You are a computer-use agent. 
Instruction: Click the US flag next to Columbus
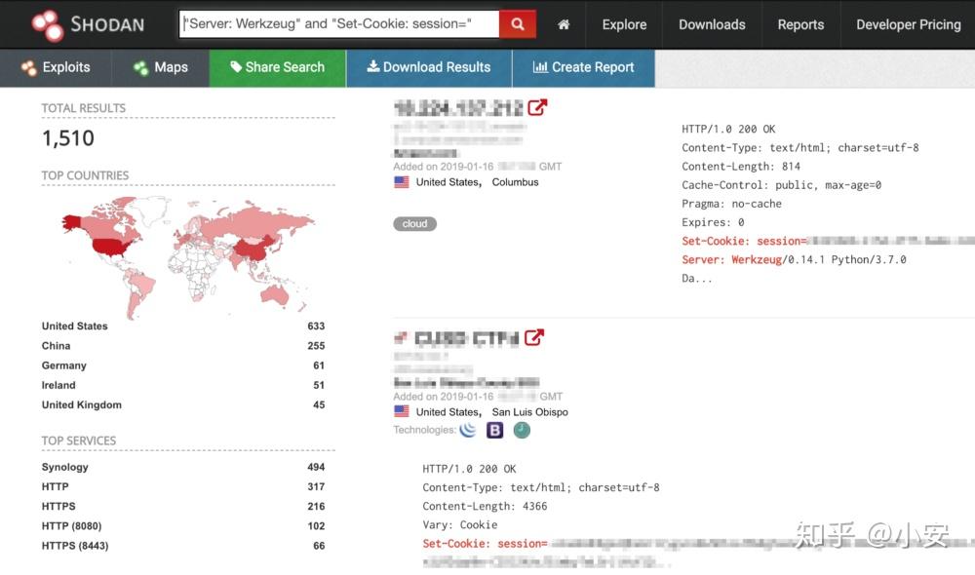pos(402,182)
